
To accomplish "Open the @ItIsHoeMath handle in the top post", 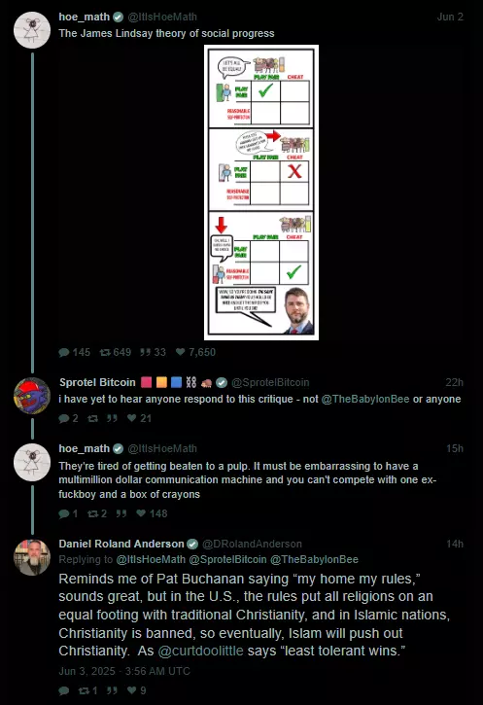I will click(162, 18).
